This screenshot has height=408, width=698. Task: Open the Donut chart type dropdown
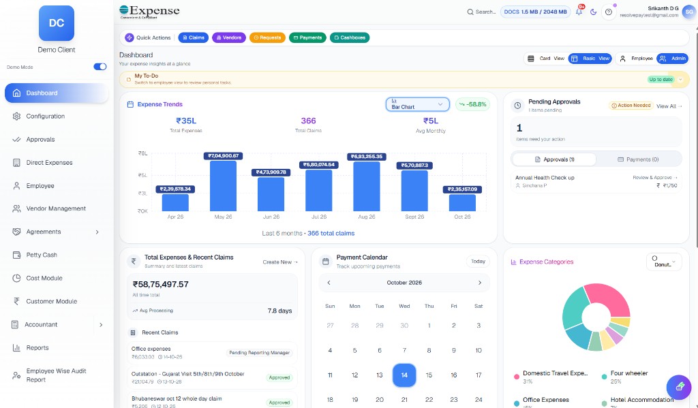pyautogui.click(x=664, y=262)
